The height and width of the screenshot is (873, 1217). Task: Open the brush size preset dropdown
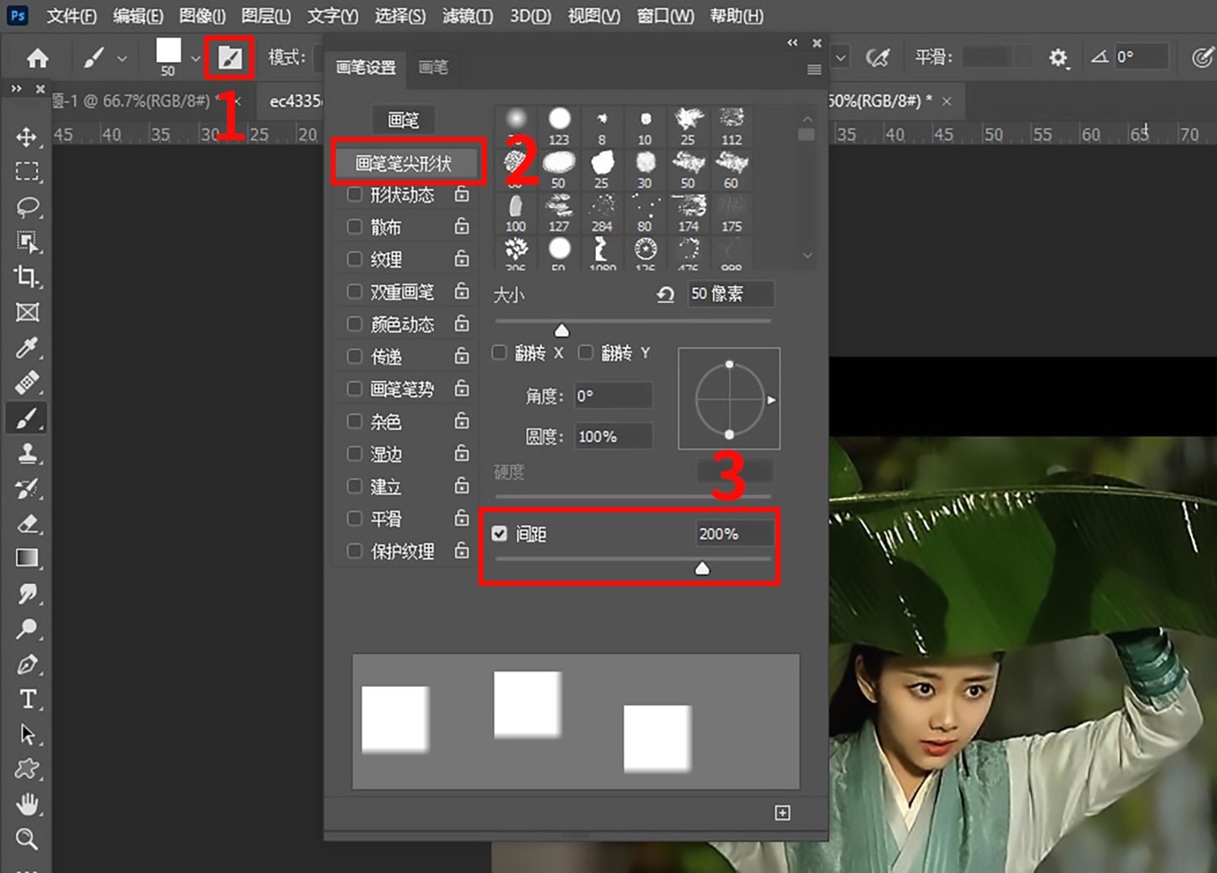pos(195,57)
